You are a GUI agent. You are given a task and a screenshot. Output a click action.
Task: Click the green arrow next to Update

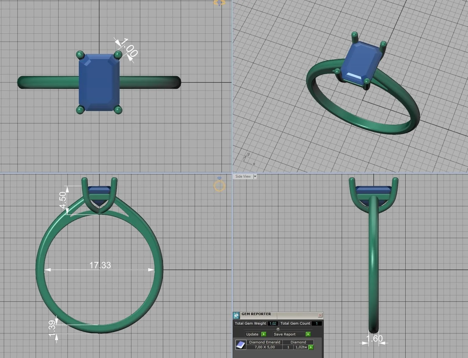coord(264,334)
